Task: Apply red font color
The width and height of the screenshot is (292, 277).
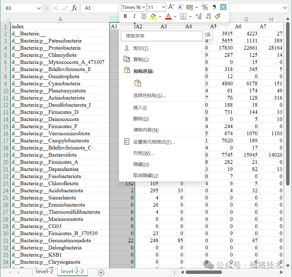Action: point(168,16)
